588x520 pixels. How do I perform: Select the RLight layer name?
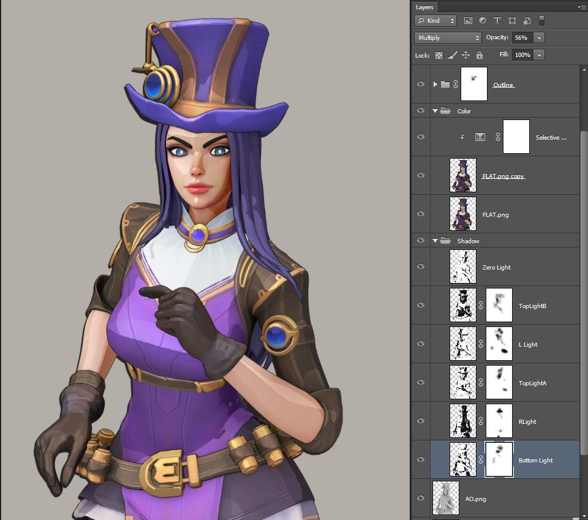(x=527, y=422)
